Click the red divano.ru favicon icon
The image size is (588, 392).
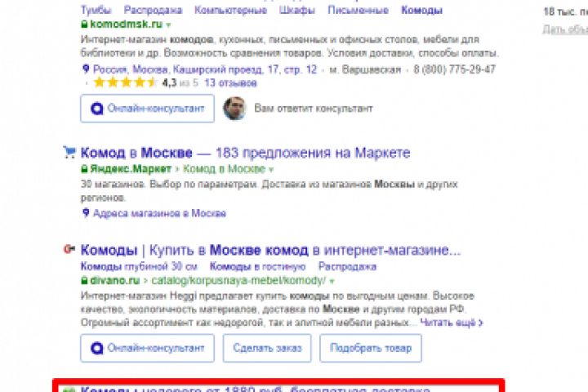click(x=69, y=249)
